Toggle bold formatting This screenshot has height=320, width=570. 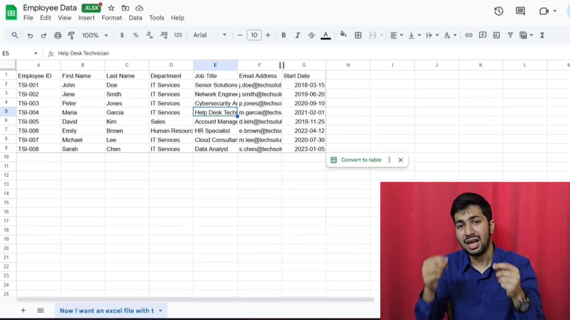[x=283, y=35]
